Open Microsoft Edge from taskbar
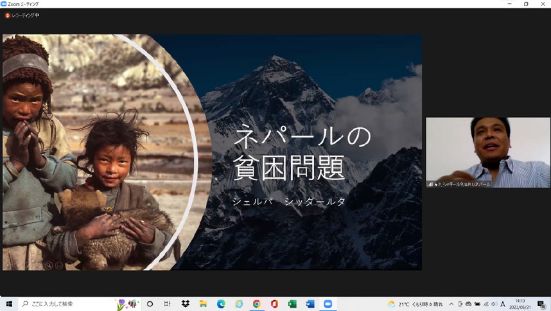The height and width of the screenshot is (311, 551). (221, 304)
